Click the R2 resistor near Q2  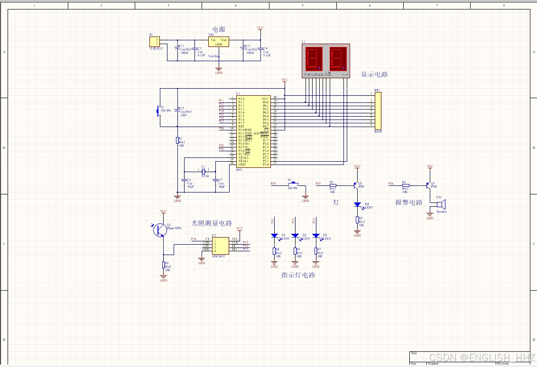[x=333, y=185]
